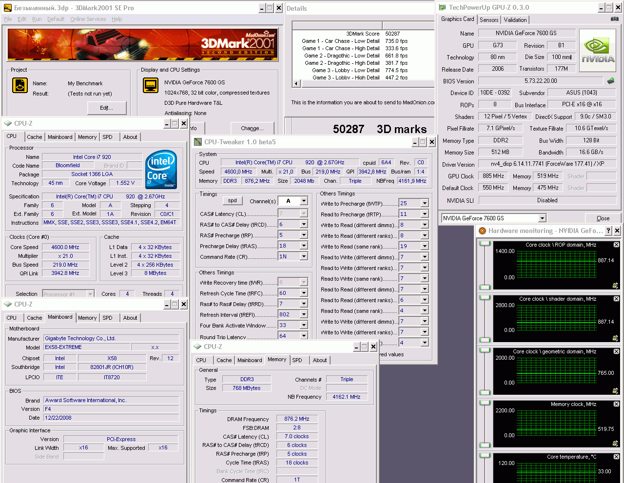Click the CPU-Z Memory window title icon

click(197, 347)
